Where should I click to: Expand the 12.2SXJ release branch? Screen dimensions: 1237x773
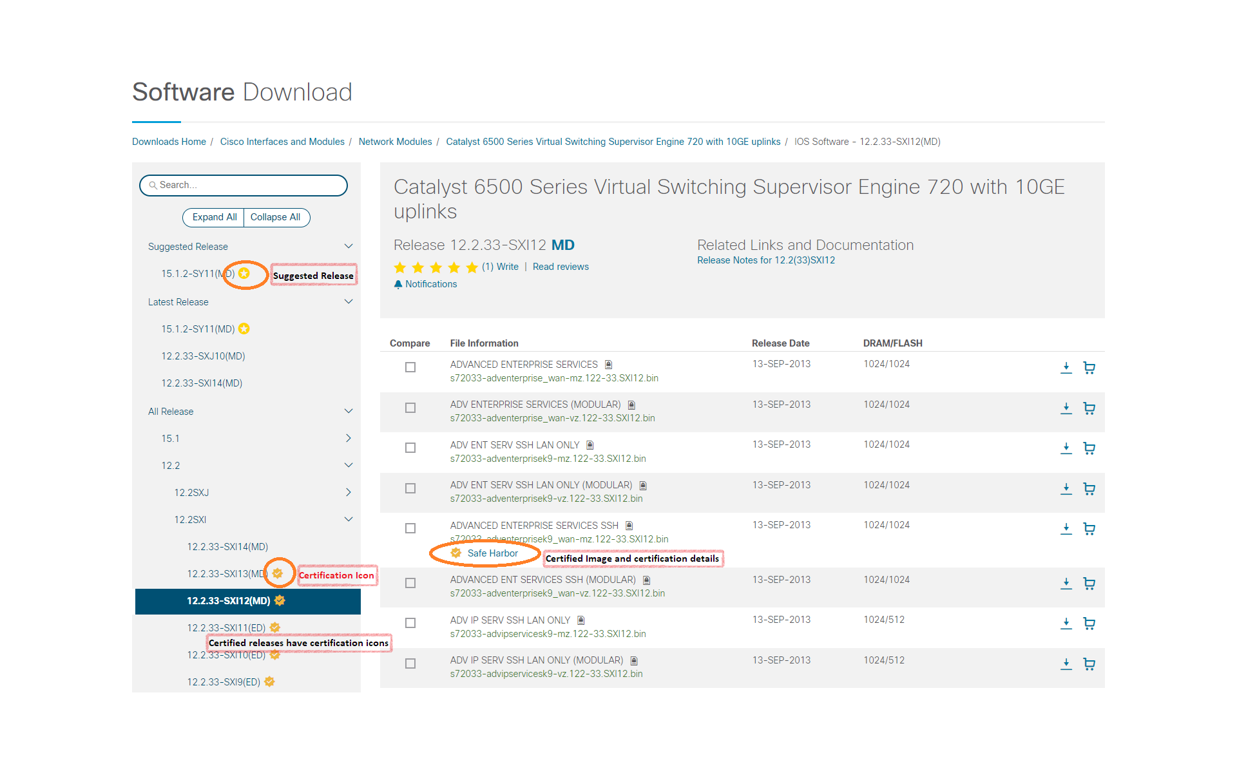coord(349,493)
